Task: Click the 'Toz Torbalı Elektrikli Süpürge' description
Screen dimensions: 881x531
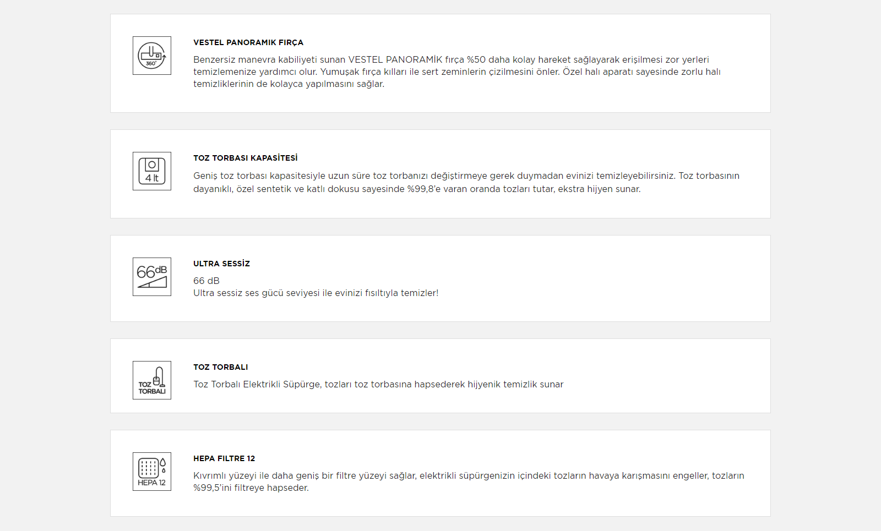Action: (x=378, y=384)
